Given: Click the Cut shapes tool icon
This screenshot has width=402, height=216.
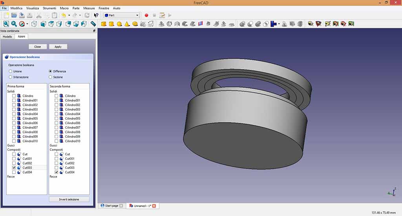Looking at the screenshot, I should [250, 24].
